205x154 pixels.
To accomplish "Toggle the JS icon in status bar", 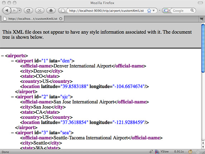I will click(198, 151).
